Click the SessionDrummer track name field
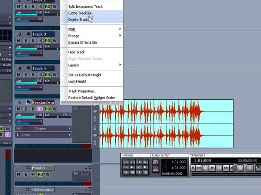261x195 pixels. [43, 102]
